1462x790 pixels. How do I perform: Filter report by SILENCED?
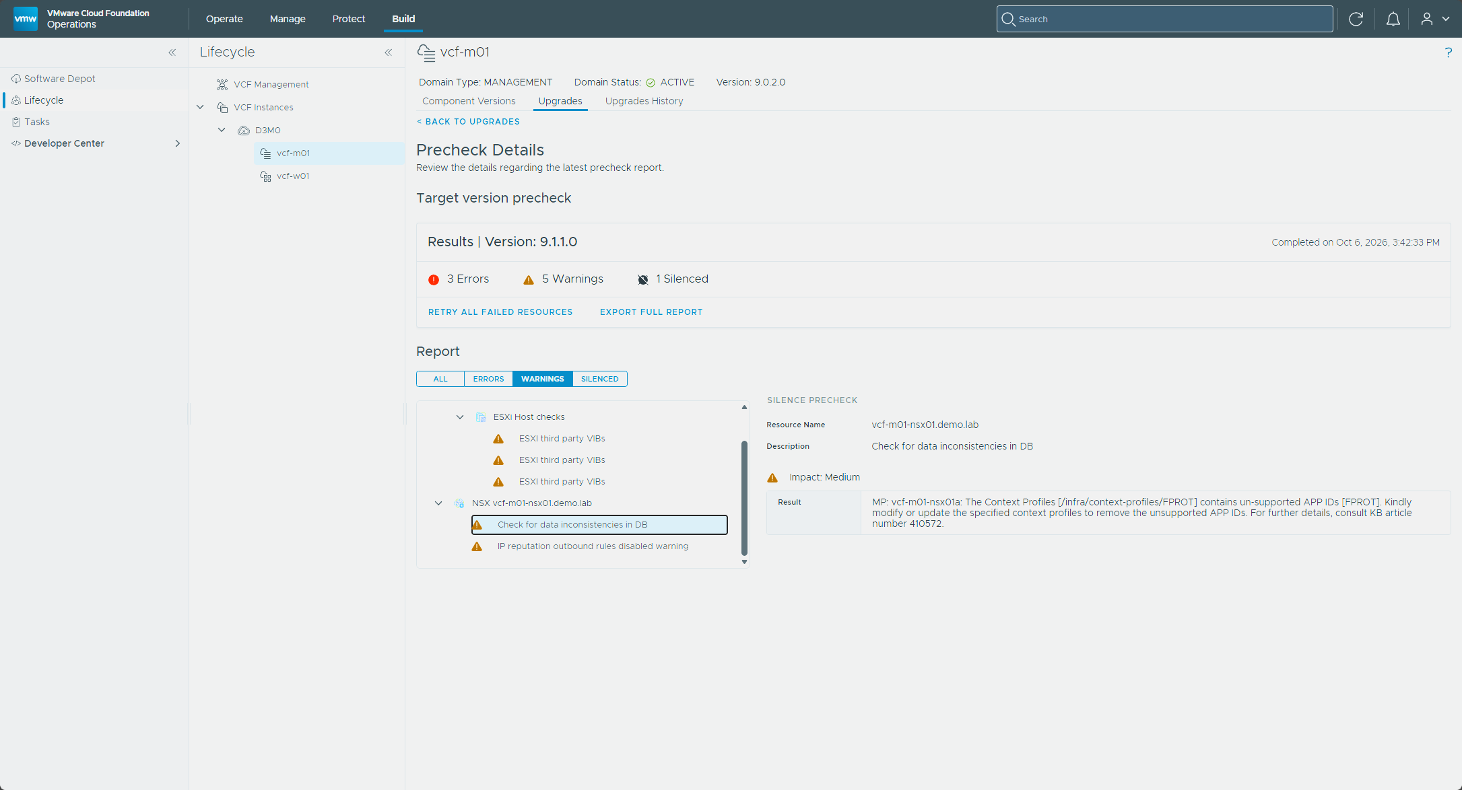point(600,379)
